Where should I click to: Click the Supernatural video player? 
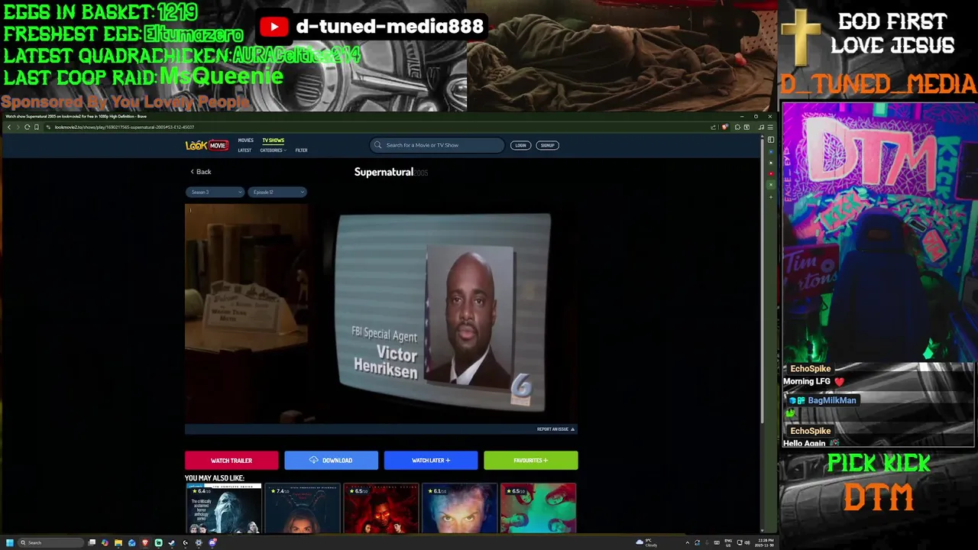point(381,313)
